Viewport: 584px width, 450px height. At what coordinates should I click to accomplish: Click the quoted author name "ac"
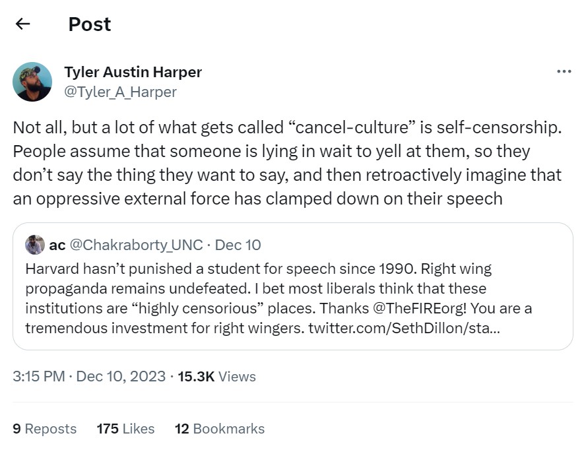coord(57,245)
